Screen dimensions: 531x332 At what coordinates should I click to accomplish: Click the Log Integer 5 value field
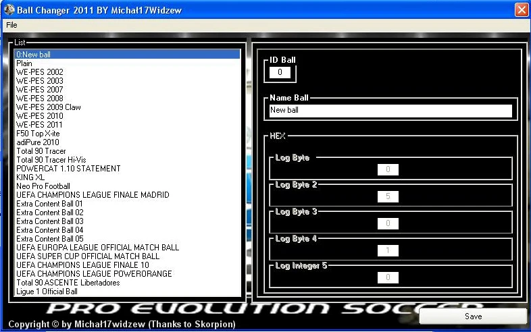tap(388, 277)
